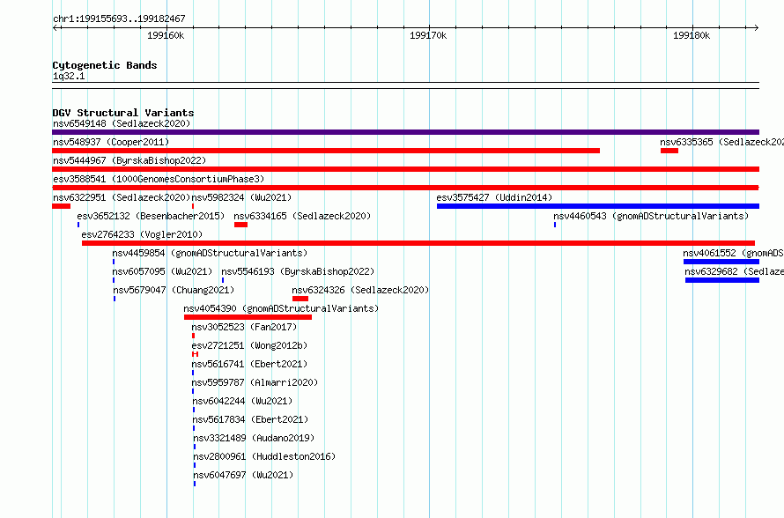The image size is (784, 518).
Task: Click the red nsv548937 Cooper2011 bar
Action: [326, 151]
